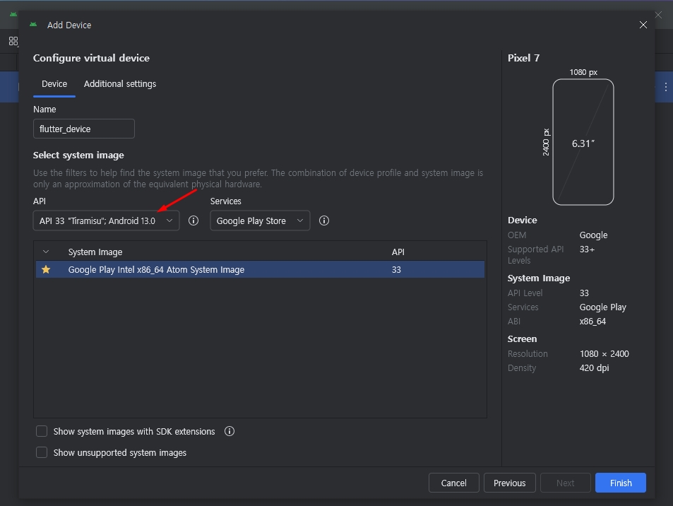Click the Supported API Levels value 33+
The image size is (673, 506).
(587, 249)
